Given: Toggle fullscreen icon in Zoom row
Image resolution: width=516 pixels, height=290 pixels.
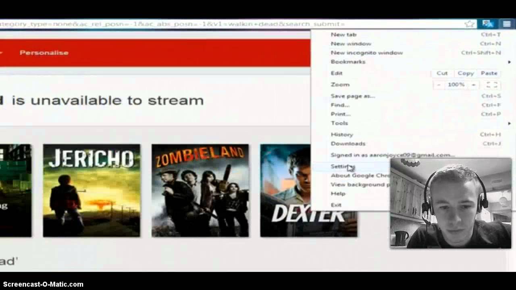Looking at the screenshot, I should click(491, 85).
